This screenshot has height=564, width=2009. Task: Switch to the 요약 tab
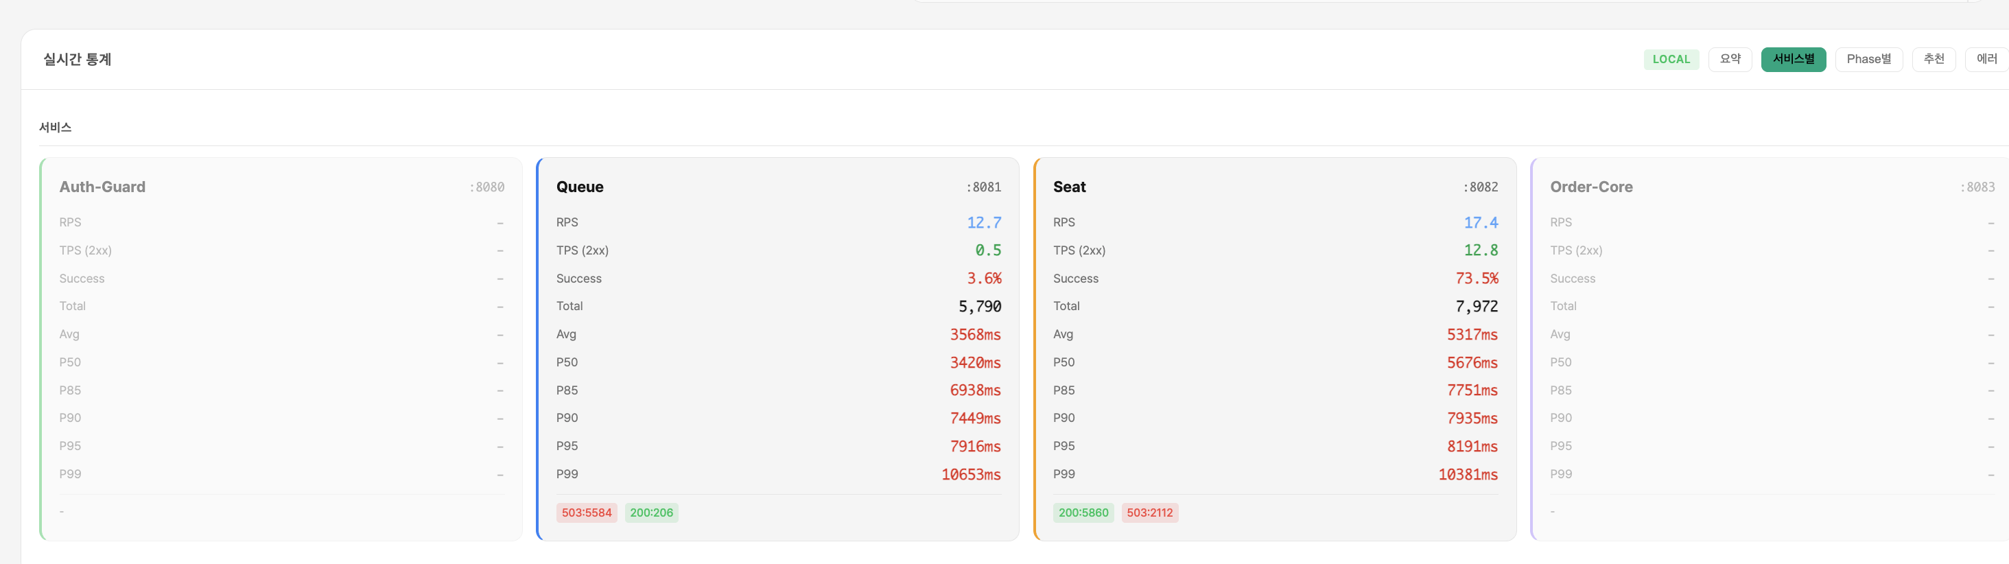click(1729, 59)
